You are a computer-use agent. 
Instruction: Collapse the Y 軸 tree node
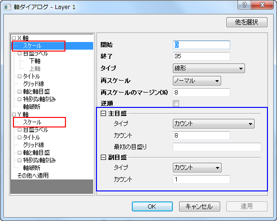(x=14, y=115)
